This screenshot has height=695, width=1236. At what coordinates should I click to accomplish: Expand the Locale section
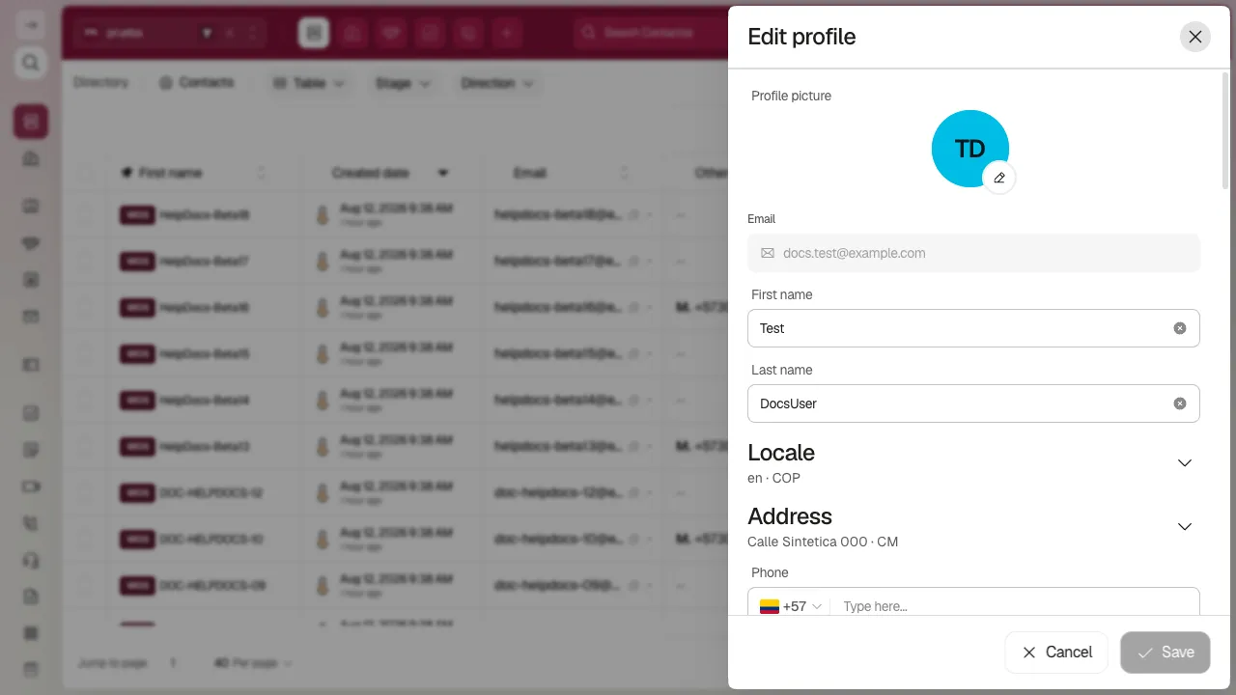point(1185,462)
